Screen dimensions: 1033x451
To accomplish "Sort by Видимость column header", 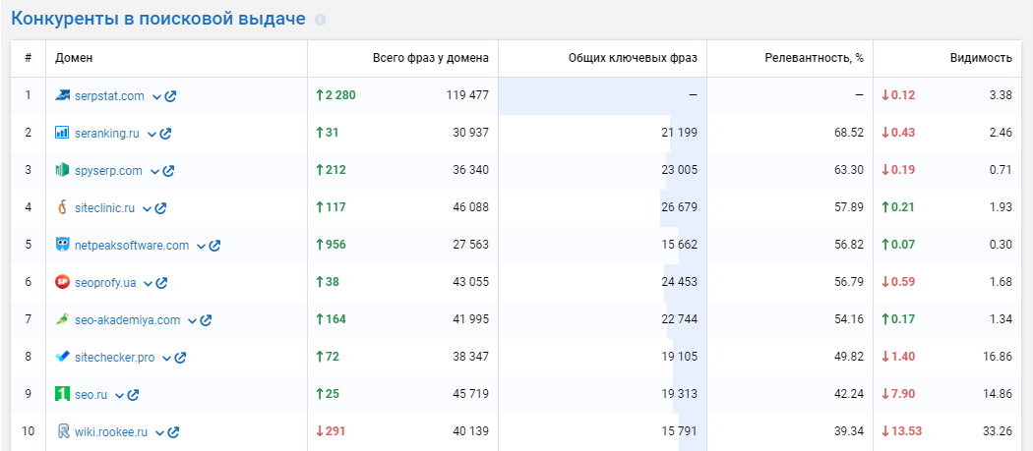I will click(980, 58).
